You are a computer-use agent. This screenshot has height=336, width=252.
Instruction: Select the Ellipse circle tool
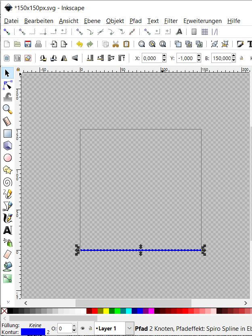(x=8, y=158)
